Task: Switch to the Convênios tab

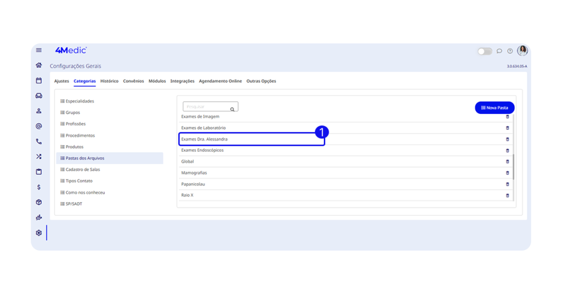Action: [x=133, y=81]
